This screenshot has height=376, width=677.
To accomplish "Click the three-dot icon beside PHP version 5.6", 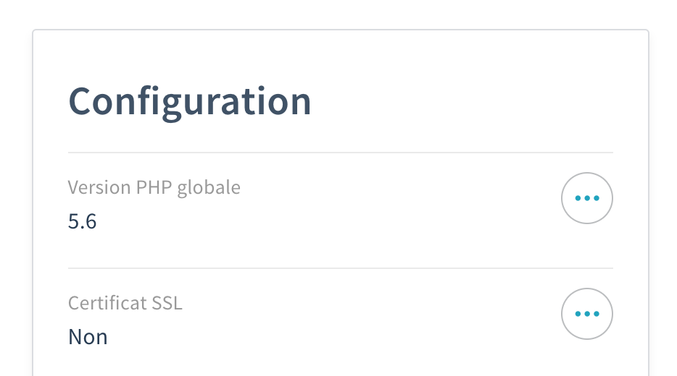I will tap(587, 198).
